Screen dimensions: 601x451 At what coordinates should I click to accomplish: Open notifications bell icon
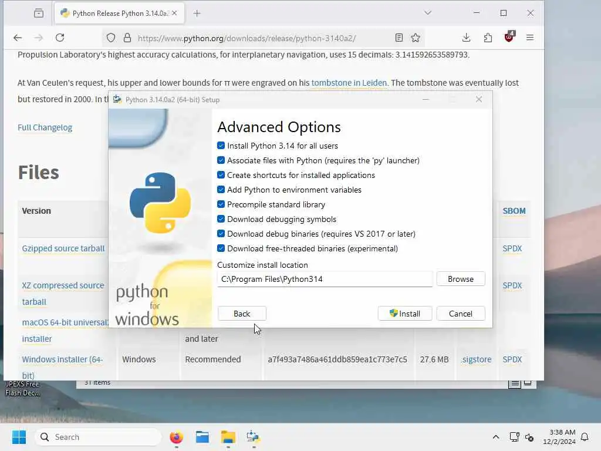[x=585, y=437]
